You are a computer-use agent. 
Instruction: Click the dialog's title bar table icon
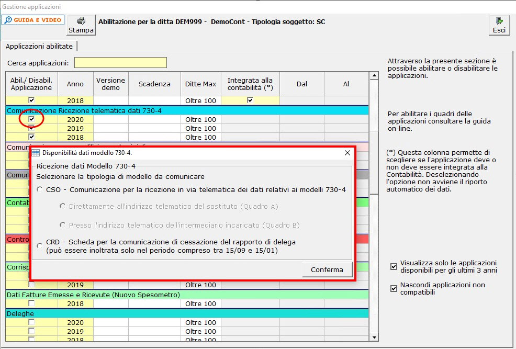pyautogui.click(x=36, y=153)
